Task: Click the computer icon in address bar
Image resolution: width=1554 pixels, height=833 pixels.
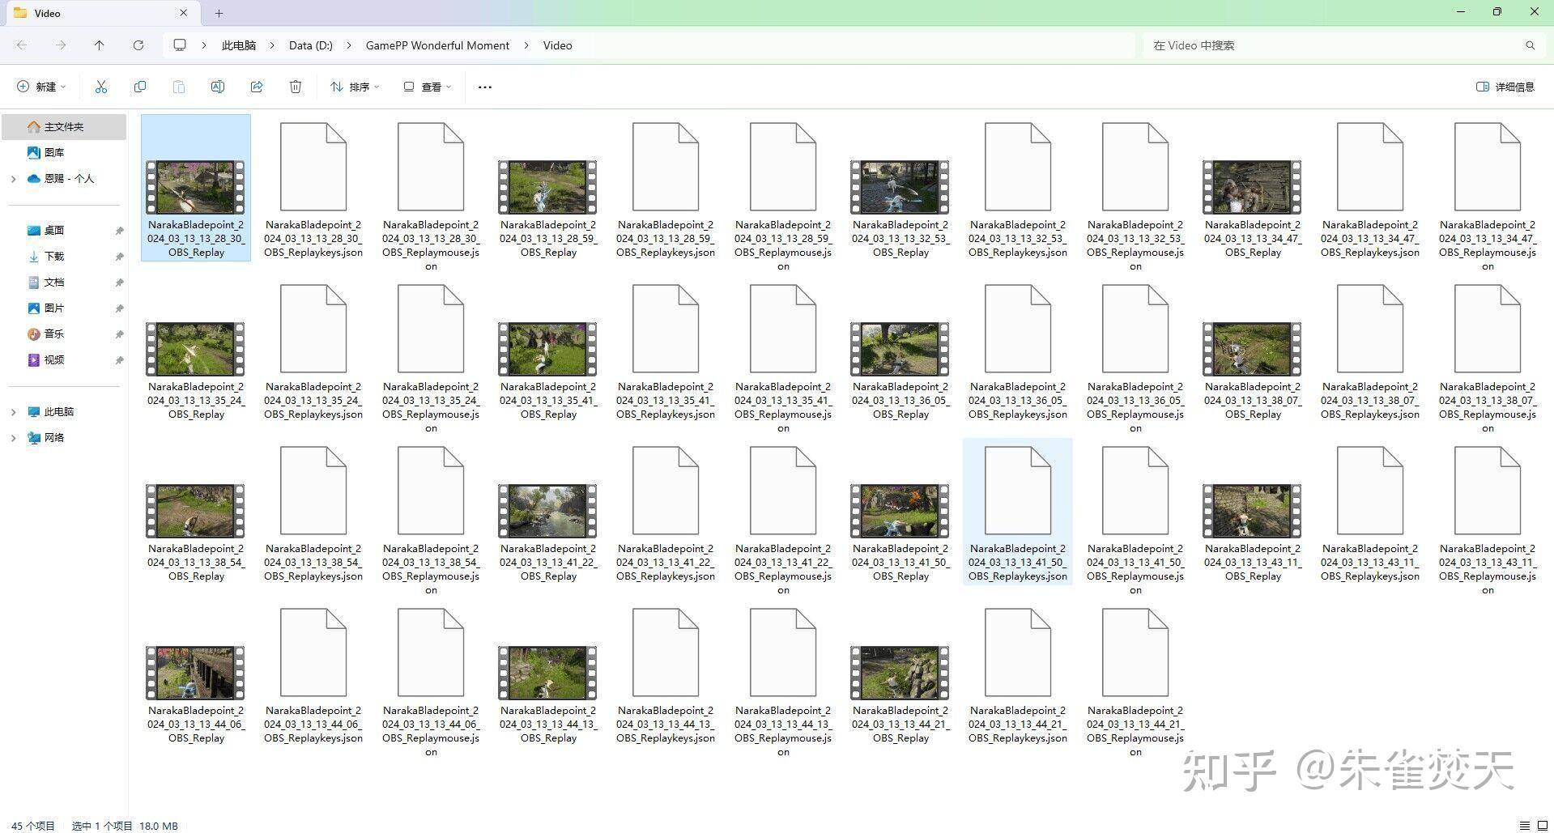Action: [x=180, y=45]
